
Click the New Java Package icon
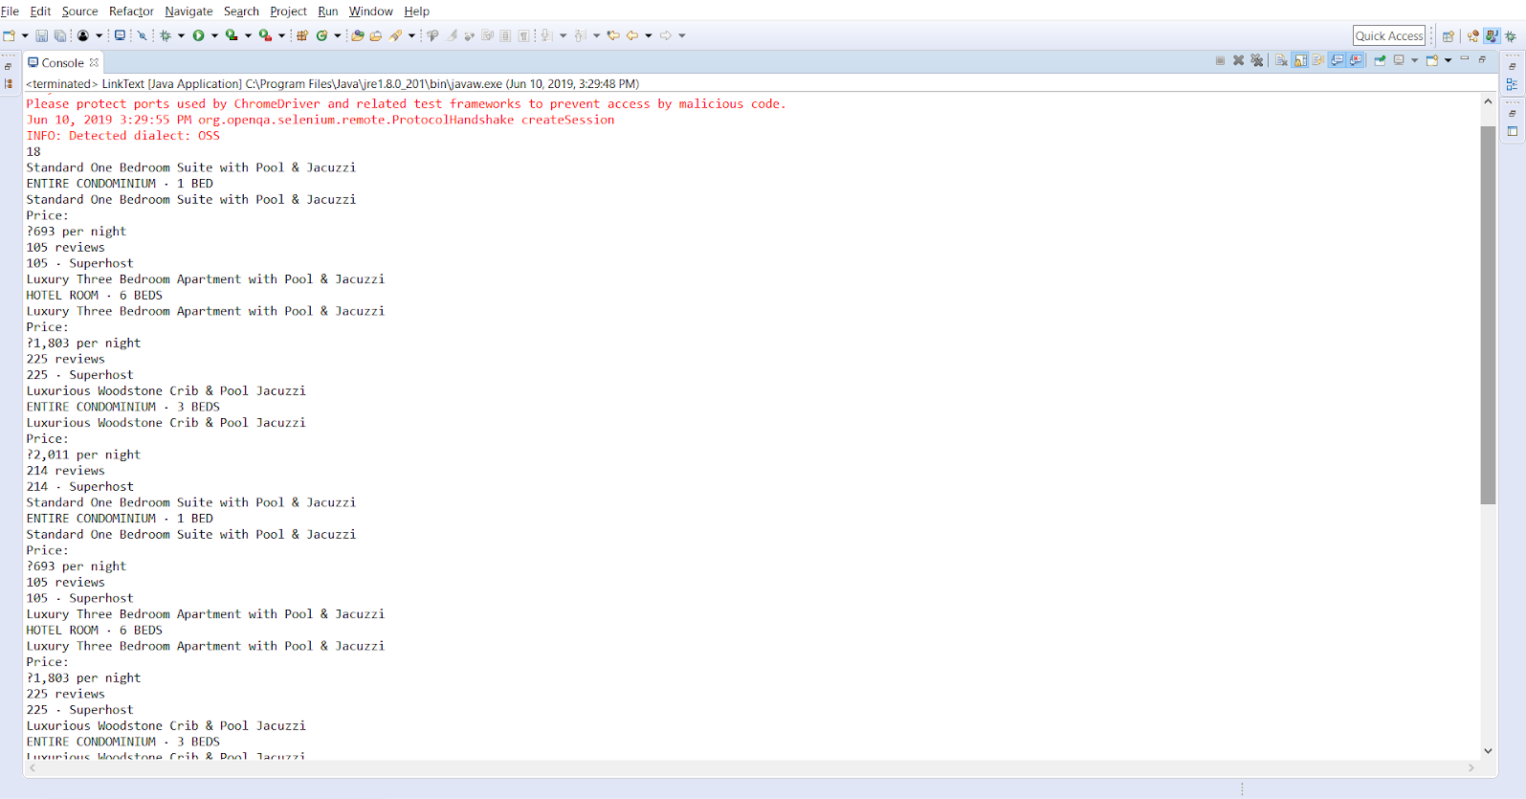click(301, 35)
